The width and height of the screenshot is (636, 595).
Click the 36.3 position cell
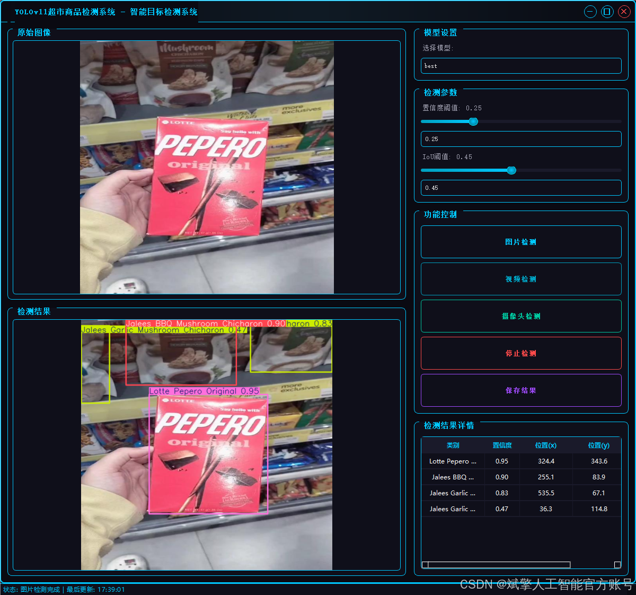[546, 509]
